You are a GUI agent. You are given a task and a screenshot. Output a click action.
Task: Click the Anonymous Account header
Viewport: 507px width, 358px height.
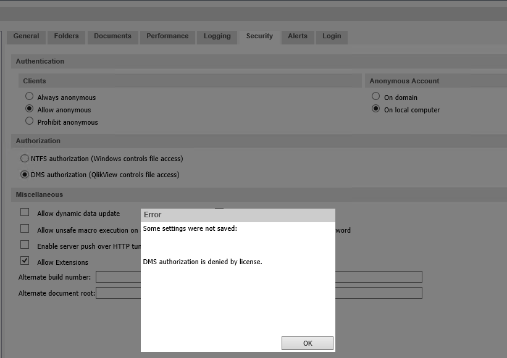[436, 81]
